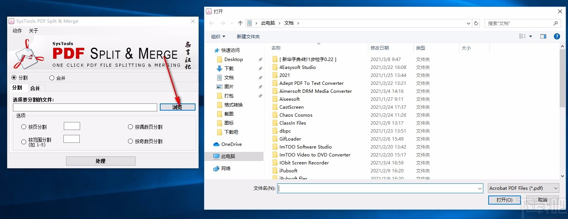
Task: Switch to the 合并 tab
Action: (x=36, y=88)
